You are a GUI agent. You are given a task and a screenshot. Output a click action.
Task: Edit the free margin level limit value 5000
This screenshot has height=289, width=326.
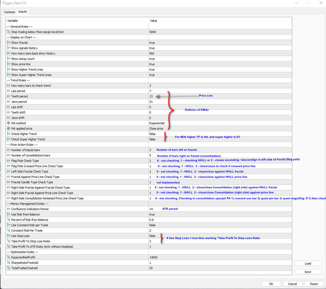(x=220, y=32)
